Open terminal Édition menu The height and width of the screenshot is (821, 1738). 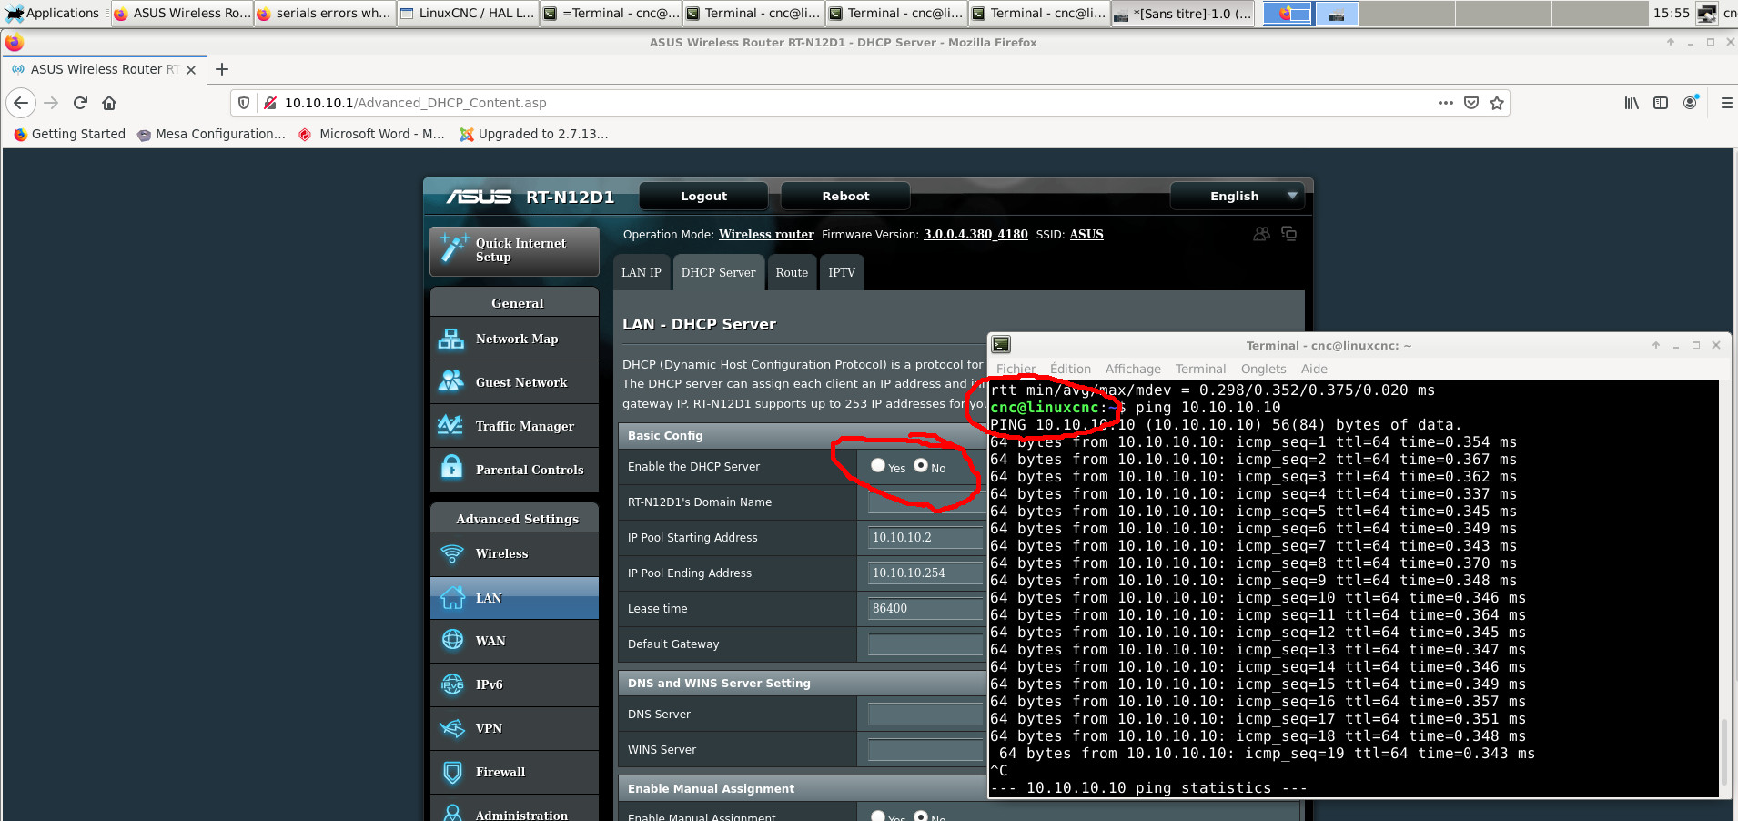[1070, 369]
